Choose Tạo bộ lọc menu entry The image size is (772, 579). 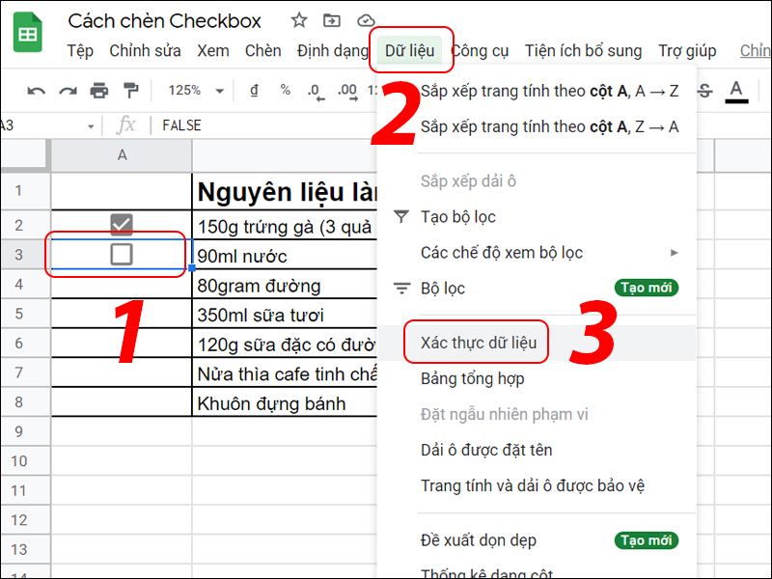(x=538, y=216)
